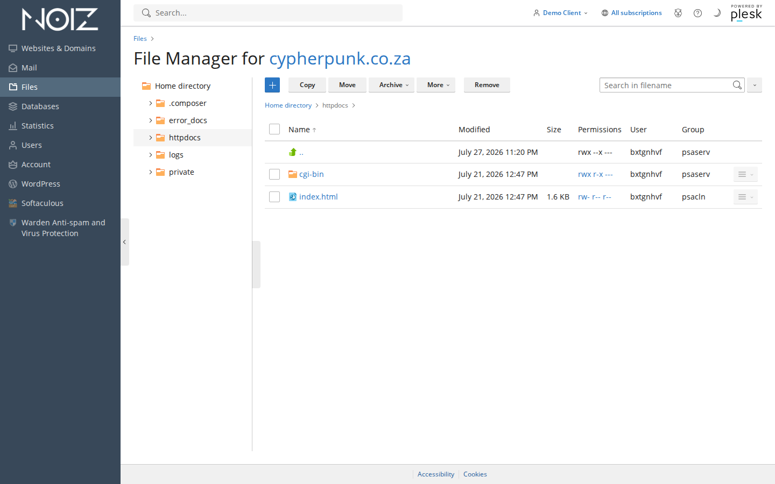775x484 pixels.
Task: Expand the httpdocs tree folder
Action: click(x=151, y=138)
